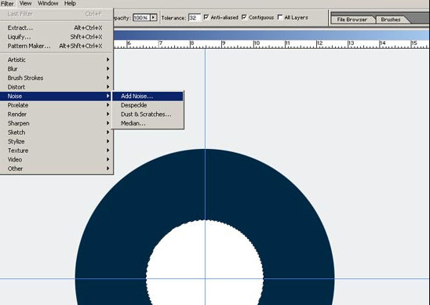Screen dimensions: 430x305
Task: Switch to the Brushes tab
Action: click(391, 20)
